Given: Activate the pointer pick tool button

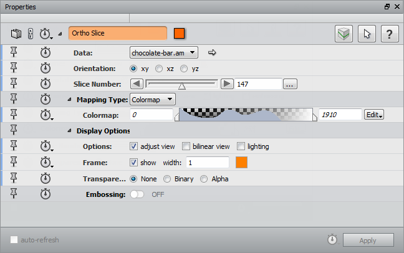Looking at the screenshot, I should pyautogui.click(x=367, y=34).
